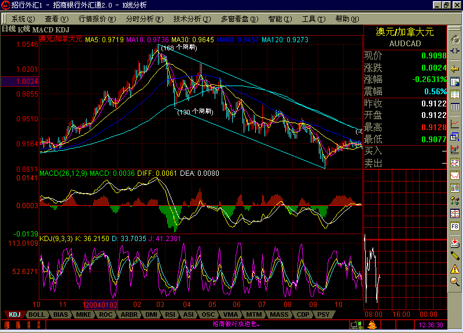463x333 pixels.
Task: Open the red line chart icon
Action: [455, 124]
